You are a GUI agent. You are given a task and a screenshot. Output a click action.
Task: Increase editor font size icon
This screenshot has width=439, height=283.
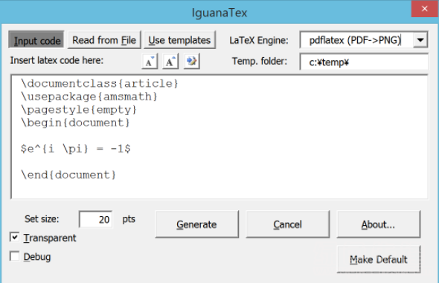click(170, 61)
